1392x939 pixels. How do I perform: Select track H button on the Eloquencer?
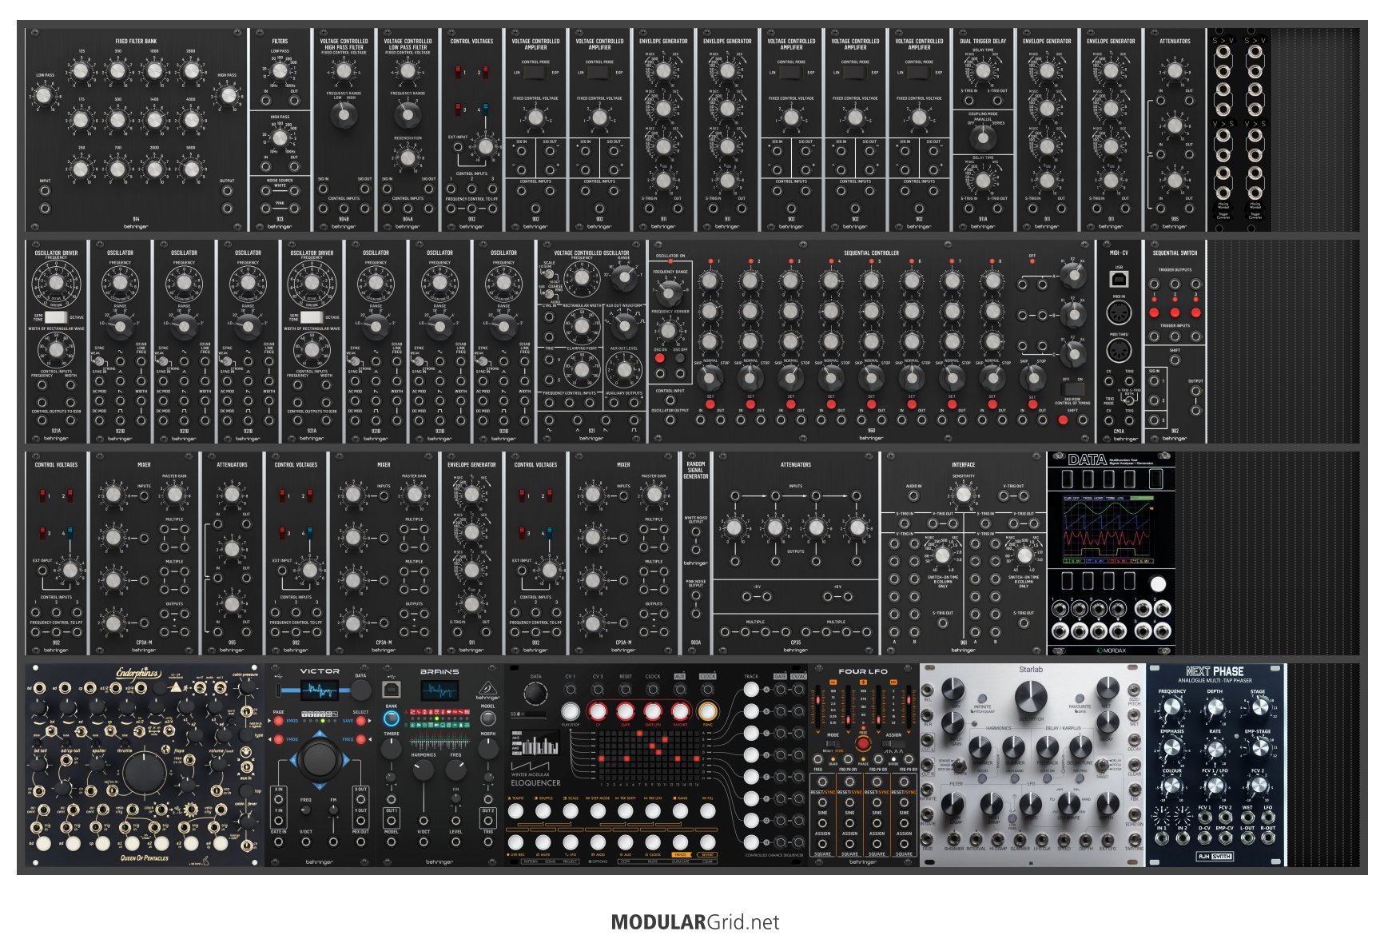(x=751, y=842)
